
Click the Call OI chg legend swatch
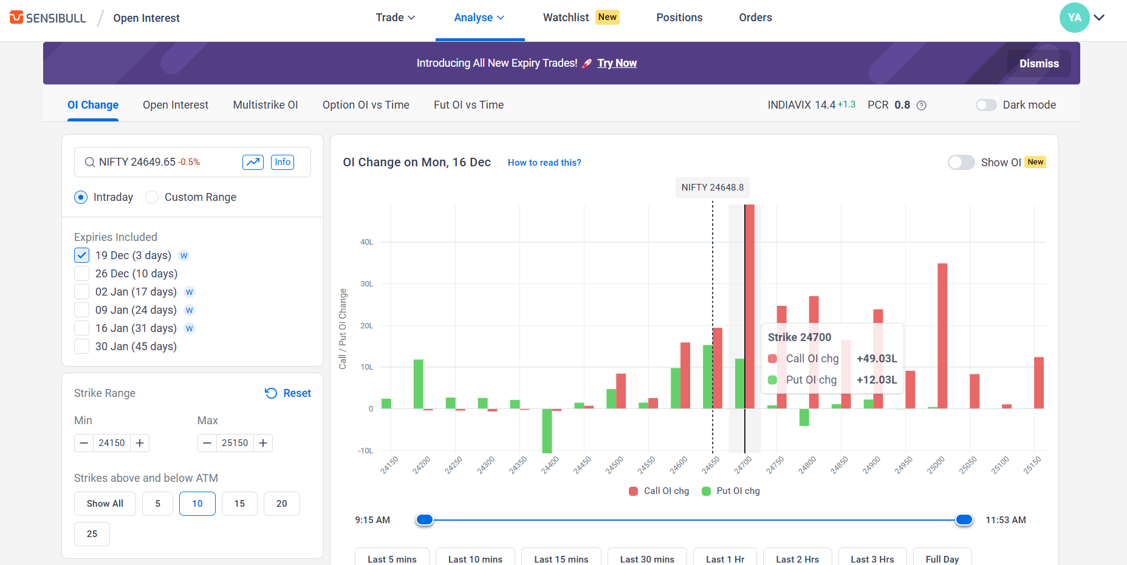tap(634, 491)
